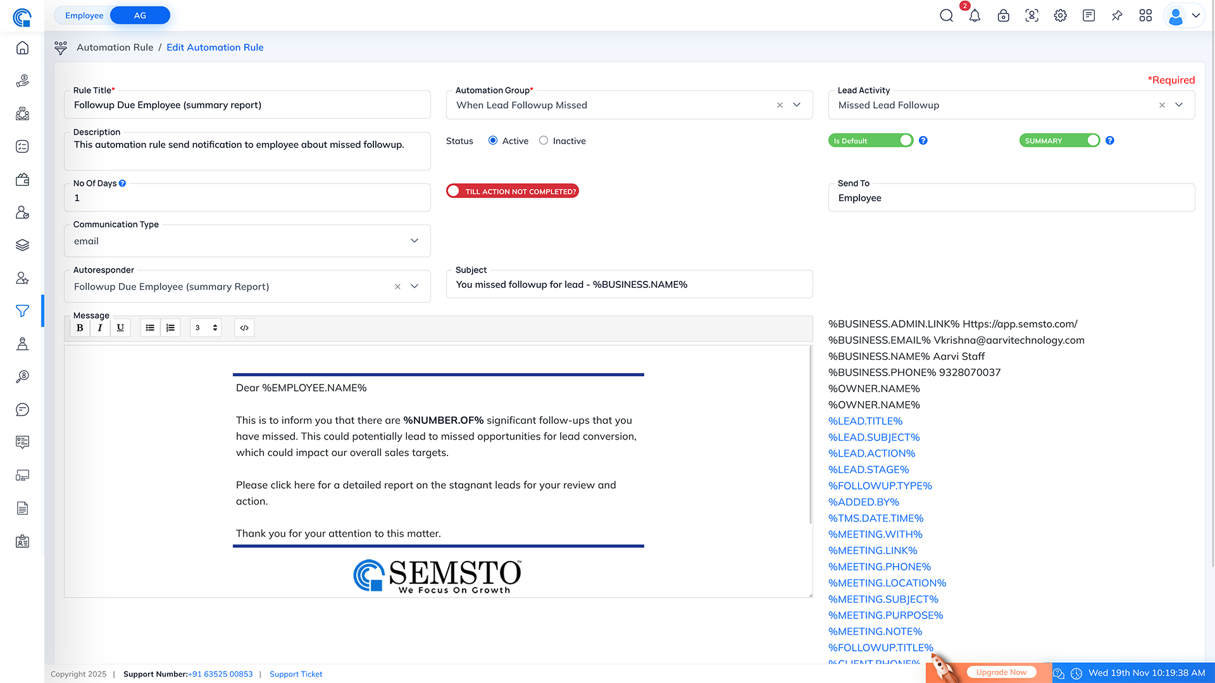The width and height of the screenshot is (1215, 683).
Task: Open the Automation Group dropdown arrow
Action: point(797,105)
